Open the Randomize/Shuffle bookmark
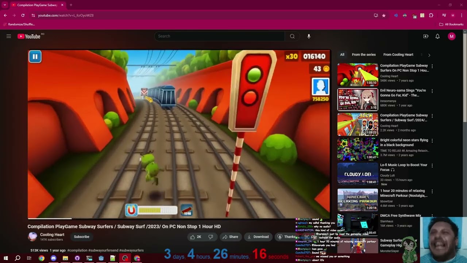The image size is (467, 263). pos(19,24)
